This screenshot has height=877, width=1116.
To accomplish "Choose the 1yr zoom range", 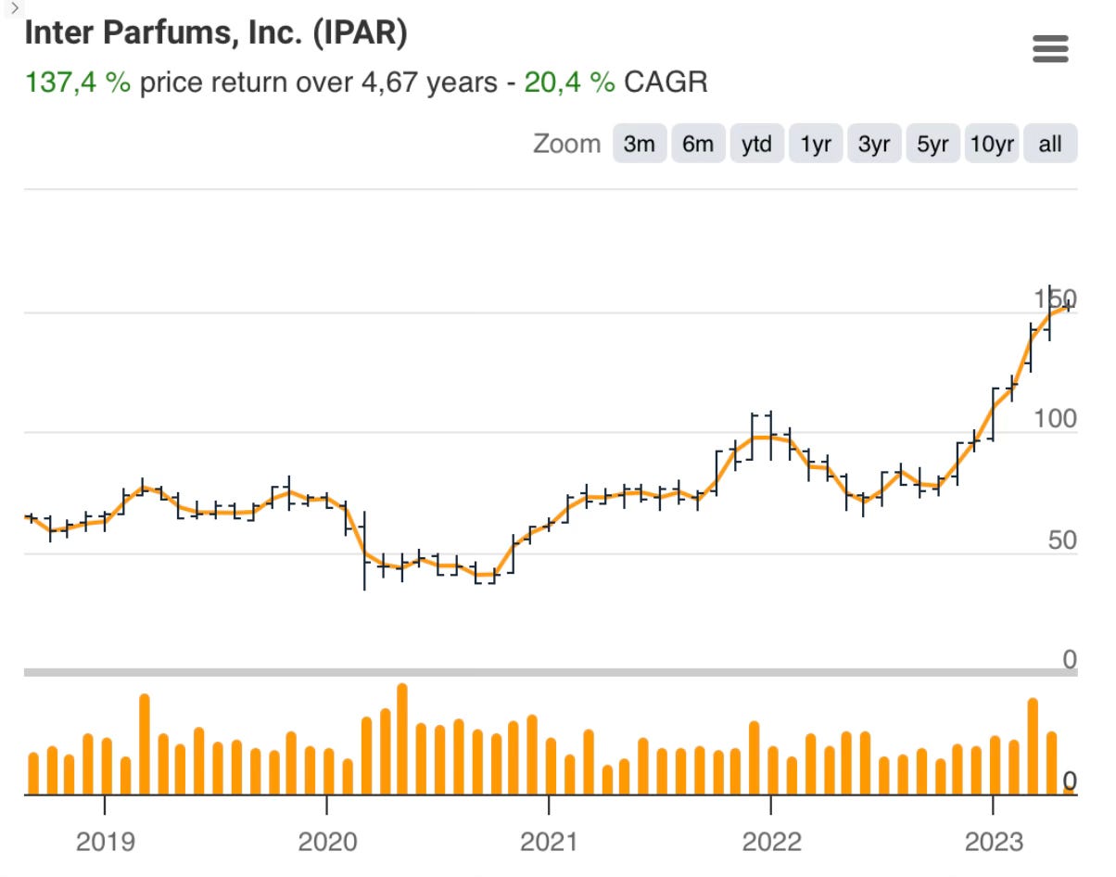I will point(816,144).
